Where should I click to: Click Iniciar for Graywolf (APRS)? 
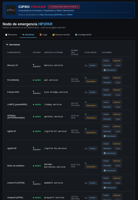[x=106, y=195]
